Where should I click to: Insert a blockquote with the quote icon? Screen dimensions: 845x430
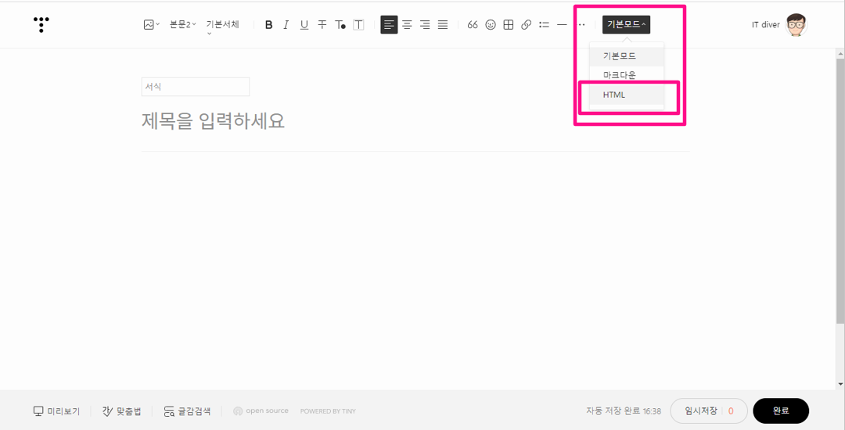[473, 25]
